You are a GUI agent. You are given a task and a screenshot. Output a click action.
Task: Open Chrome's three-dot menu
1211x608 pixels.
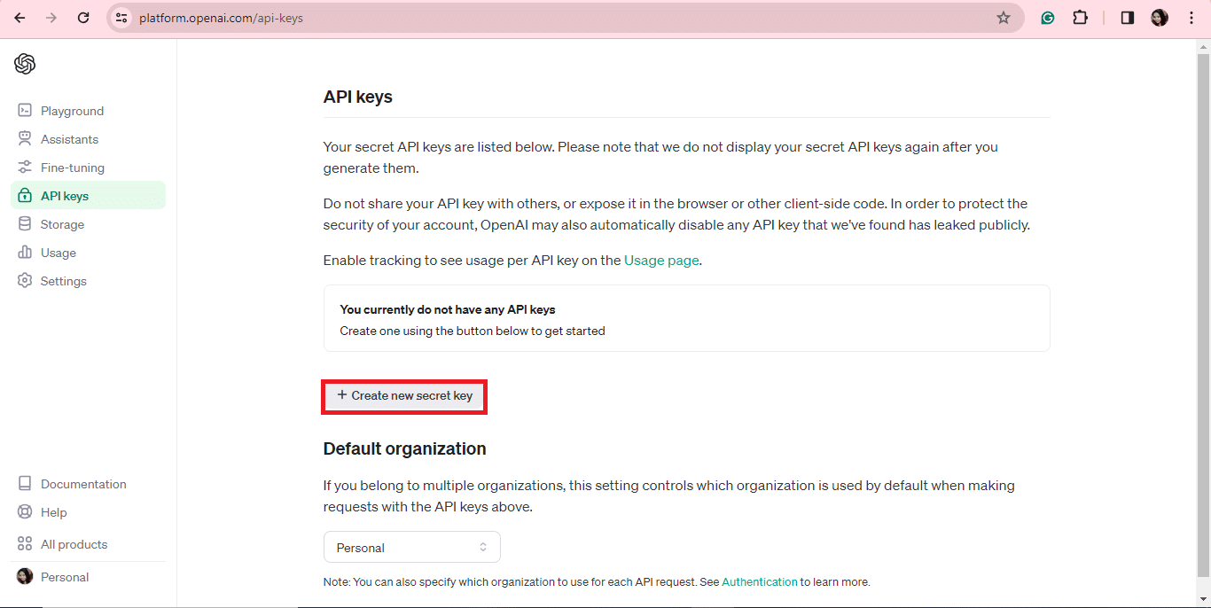coord(1191,17)
